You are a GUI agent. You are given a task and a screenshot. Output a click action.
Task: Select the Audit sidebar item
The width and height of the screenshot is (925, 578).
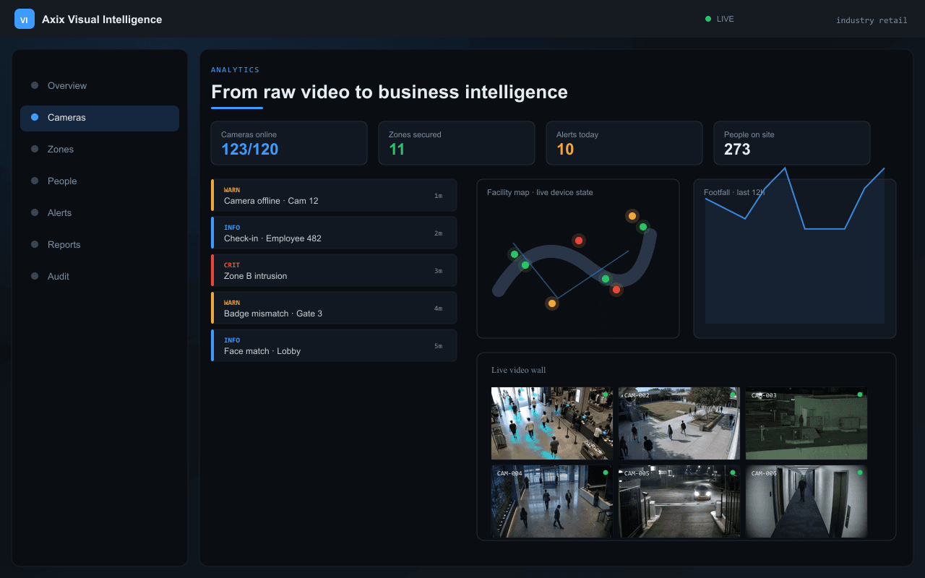click(100, 276)
